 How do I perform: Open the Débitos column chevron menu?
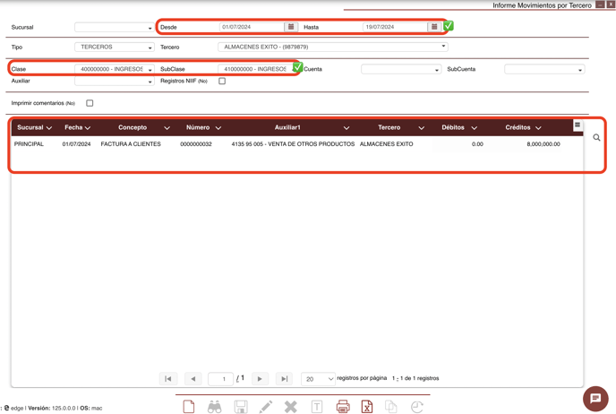(x=475, y=128)
